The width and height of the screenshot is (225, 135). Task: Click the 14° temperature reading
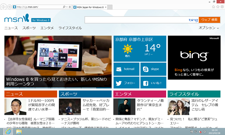[x=152, y=48]
